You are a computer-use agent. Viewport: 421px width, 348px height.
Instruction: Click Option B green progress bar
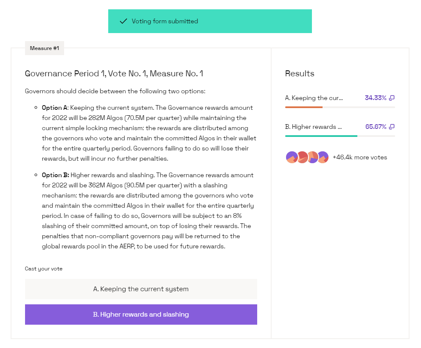click(321, 136)
